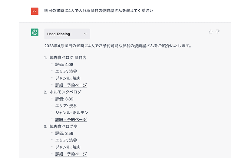Viewport: 251px width, 158px height.
Task: Click restaurant name 焼肉食べログ 渋谷店
Action: tap(68, 58)
